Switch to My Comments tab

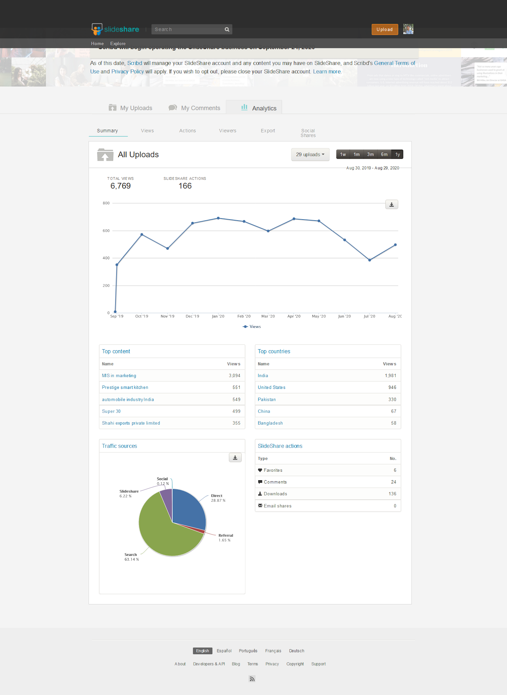pyautogui.click(x=194, y=108)
